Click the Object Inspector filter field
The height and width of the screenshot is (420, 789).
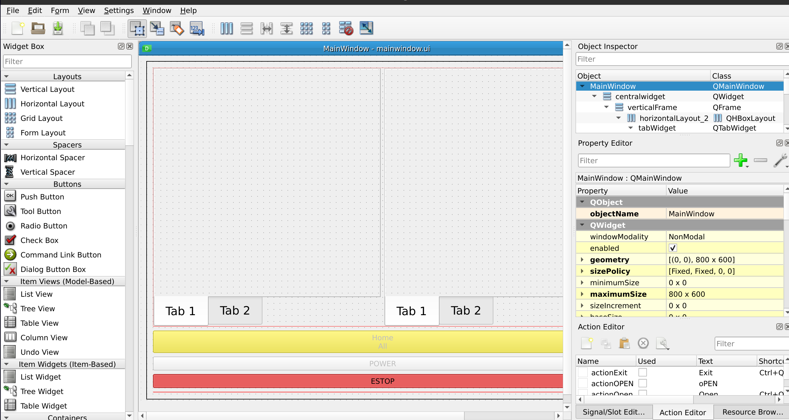682,59
